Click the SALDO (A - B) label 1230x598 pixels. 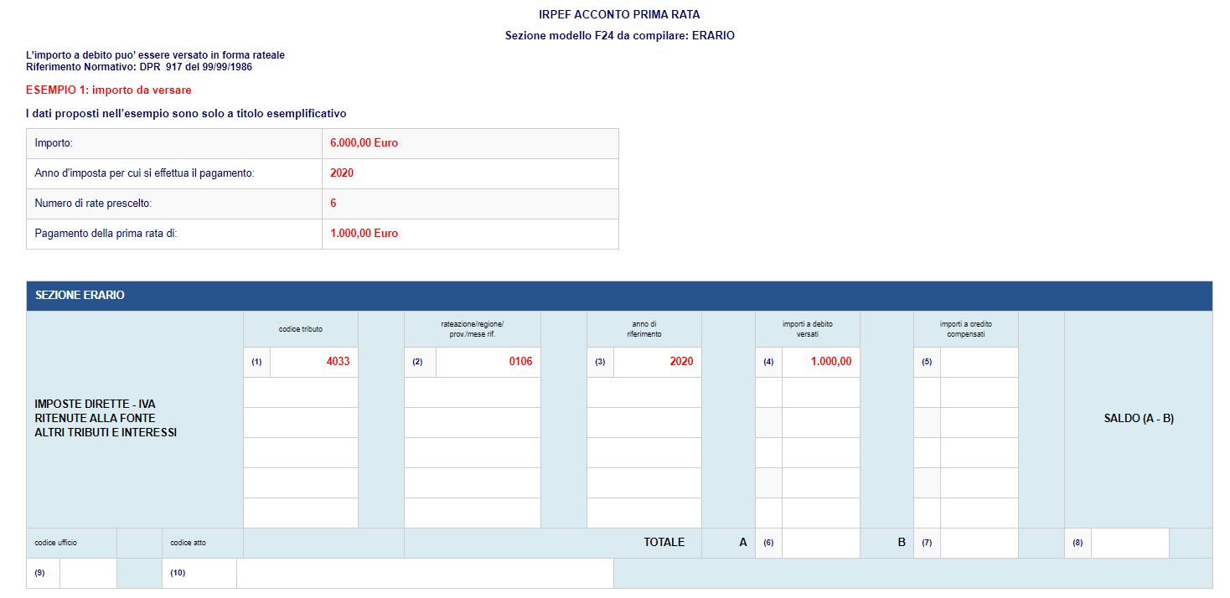click(x=1138, y=419)
